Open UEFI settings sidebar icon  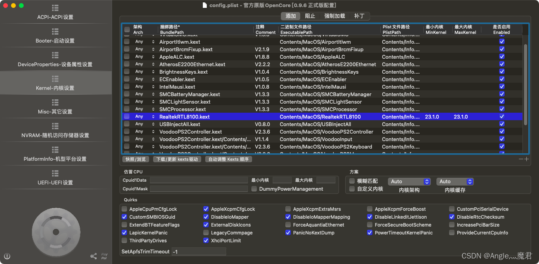55,173
